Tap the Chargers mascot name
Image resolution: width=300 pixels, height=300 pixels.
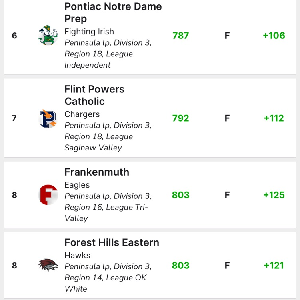tap(82, 114)
